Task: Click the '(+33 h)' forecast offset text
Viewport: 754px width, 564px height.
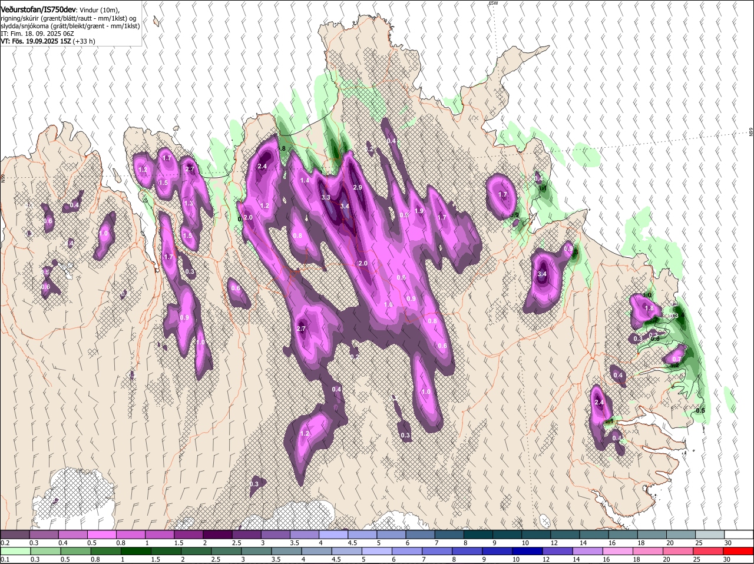Action: click(84, 41)
